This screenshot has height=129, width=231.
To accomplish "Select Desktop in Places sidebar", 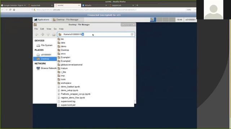I will [45, 59].
